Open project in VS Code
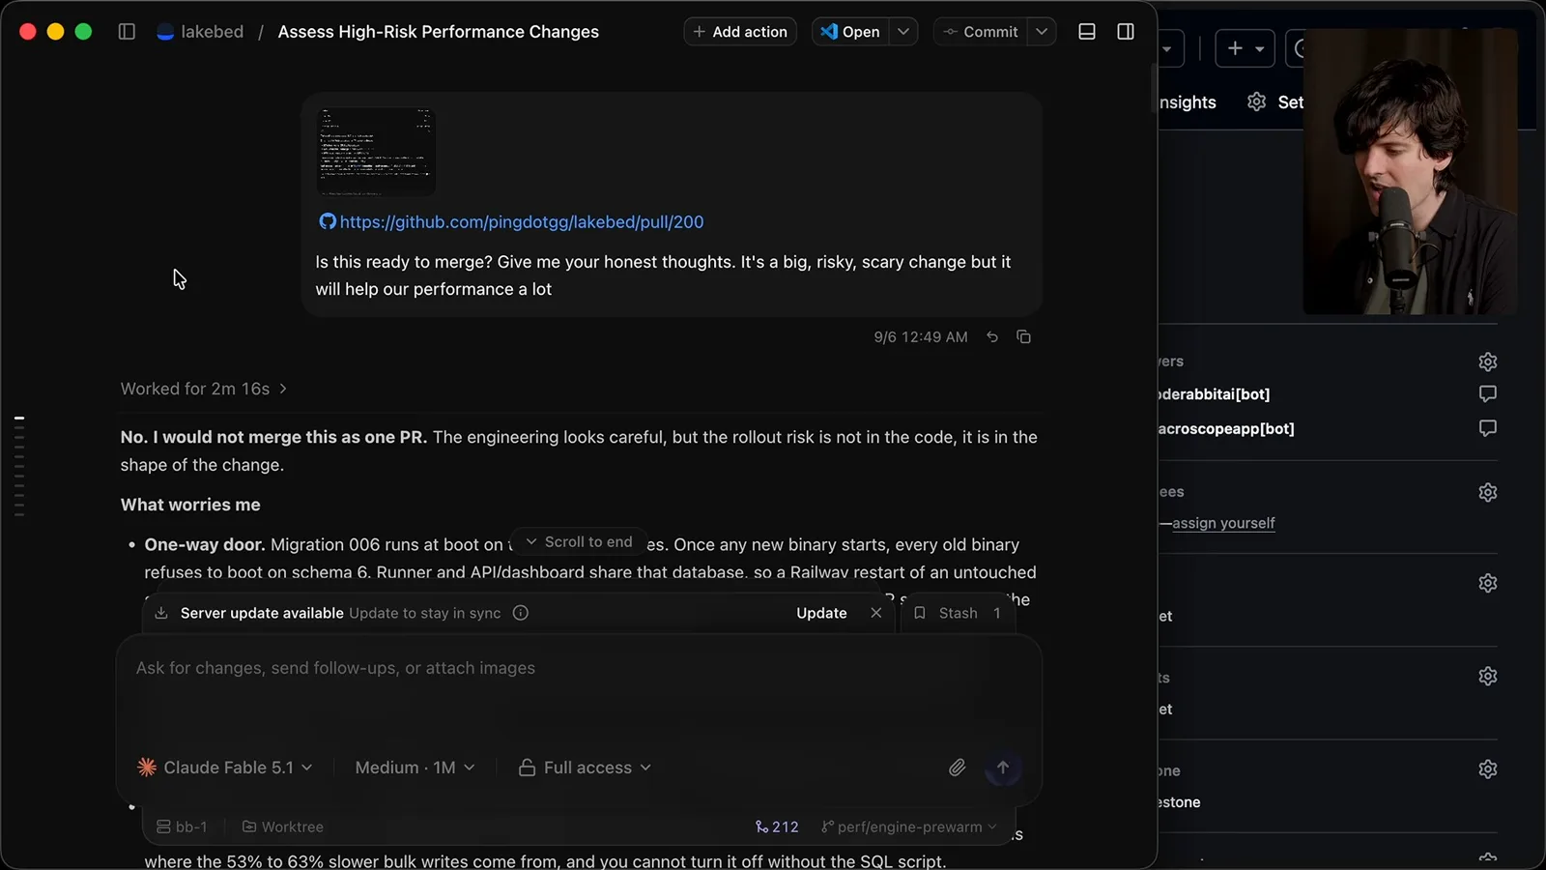This screenshot has height=870, width=1546. [850, 32]
